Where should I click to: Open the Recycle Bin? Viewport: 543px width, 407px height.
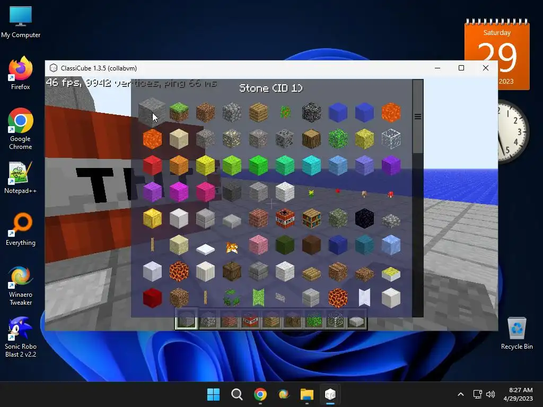(x=516, y=333)
